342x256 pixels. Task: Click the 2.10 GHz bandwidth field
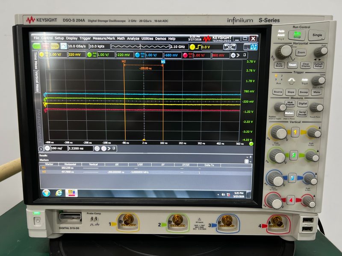pos(179,47)
